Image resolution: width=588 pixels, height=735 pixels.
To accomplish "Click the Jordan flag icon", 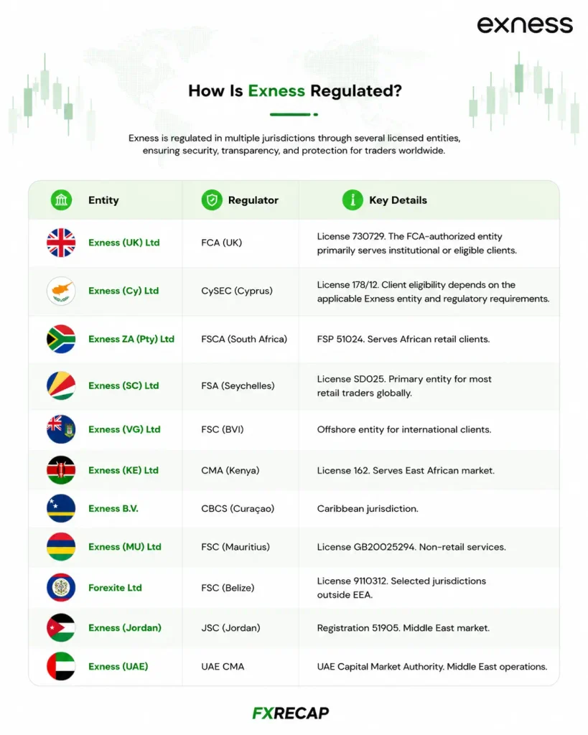I will click(x=61, y=627).
